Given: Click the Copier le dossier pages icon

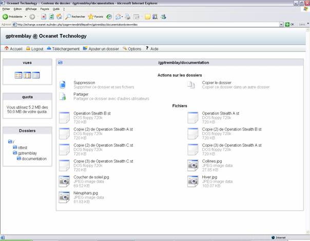Looking at the screenshot, I should point(191,85).
